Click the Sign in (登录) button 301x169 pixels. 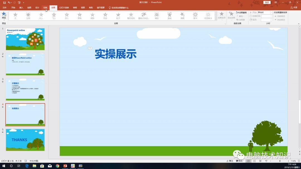point(267,2)
